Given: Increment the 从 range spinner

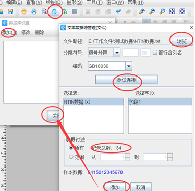Looking at the screenshot, I should pyautogui.click(x=127, y=155).
